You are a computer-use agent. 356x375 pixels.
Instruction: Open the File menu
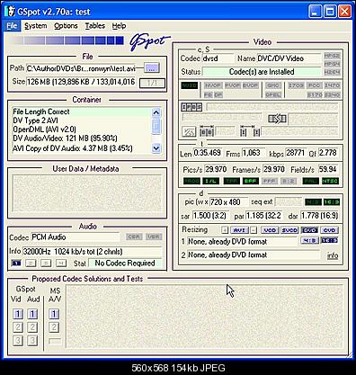(x=12, y=26)
